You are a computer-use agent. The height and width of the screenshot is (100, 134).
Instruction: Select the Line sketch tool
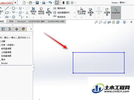point(7,8)
